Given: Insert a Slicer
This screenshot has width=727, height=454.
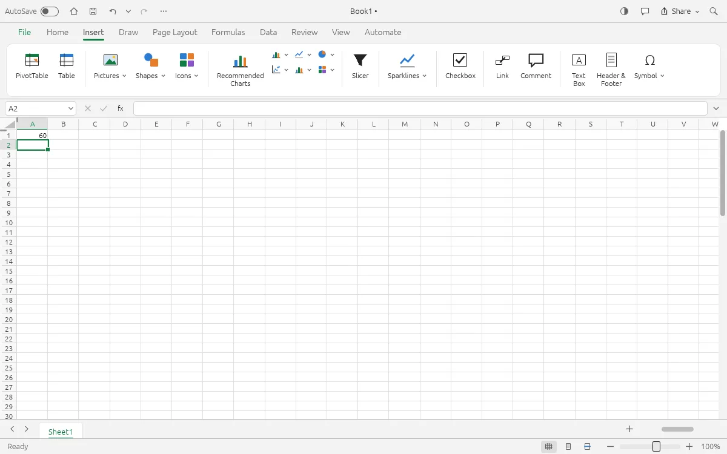Looking at the screenshot, I should coord(360,67).
